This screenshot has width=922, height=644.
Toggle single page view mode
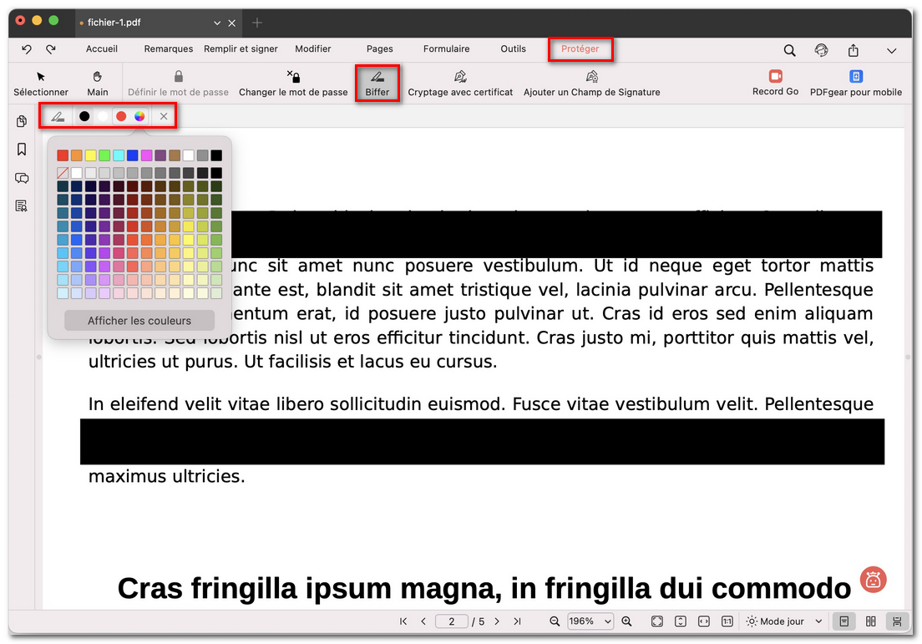click(x=843, y=621)
